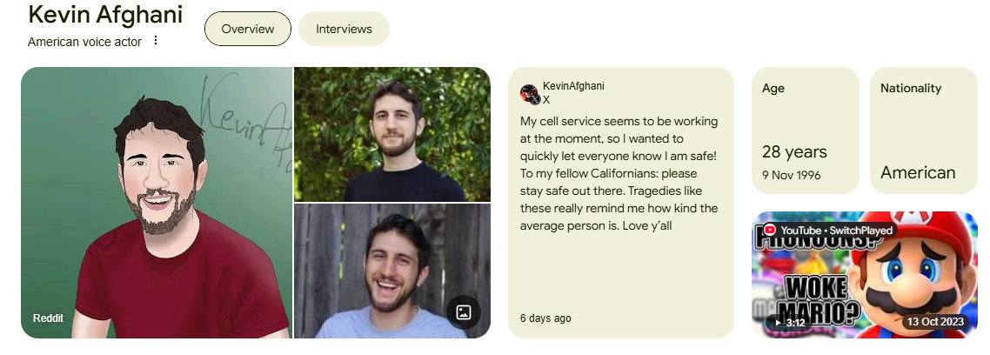
Task: Click the 'American voice actor' subtitle
Action: coord(84,42)
